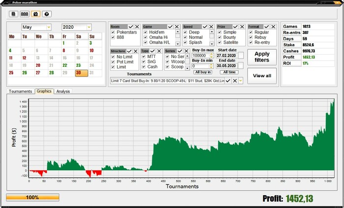The width and height of the screenshot is (344, 208).
Task: Uncheck all items in Game filter
Action: pyautogui.click(x=177, y=27)
